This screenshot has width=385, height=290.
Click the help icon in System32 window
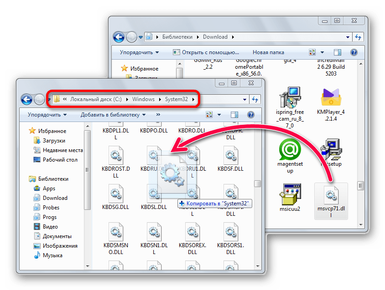coord(250,115)
